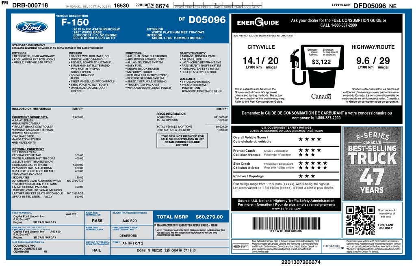Viewport: 416px width, 269px height.
Task: Click the Standard Equipment section heading
Action: (26, 45)
